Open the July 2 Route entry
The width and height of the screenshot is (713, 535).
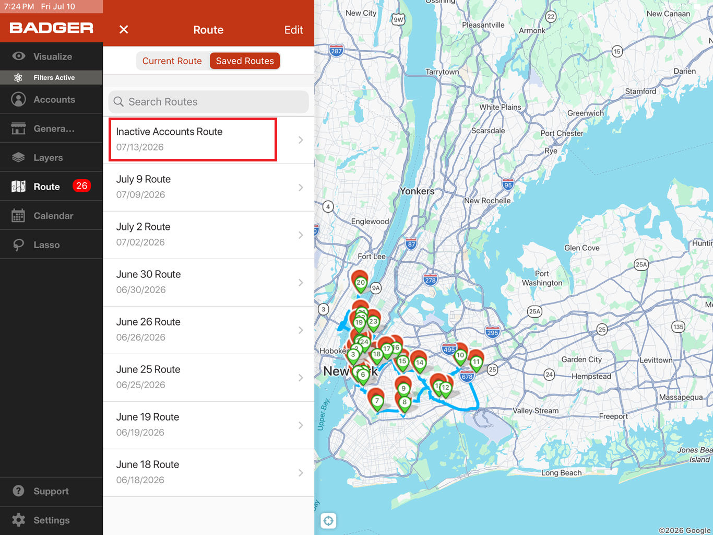209,235
